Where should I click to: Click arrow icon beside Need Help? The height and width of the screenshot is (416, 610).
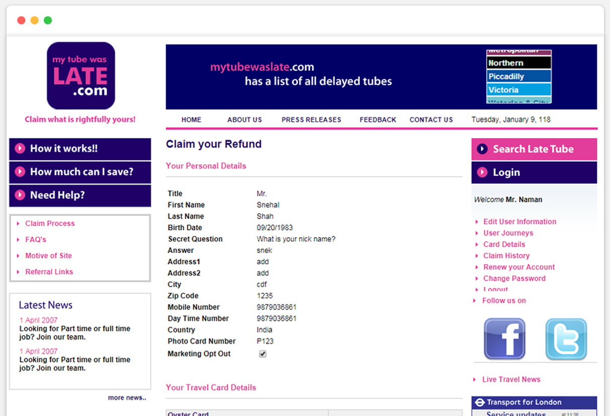[20, 195]
